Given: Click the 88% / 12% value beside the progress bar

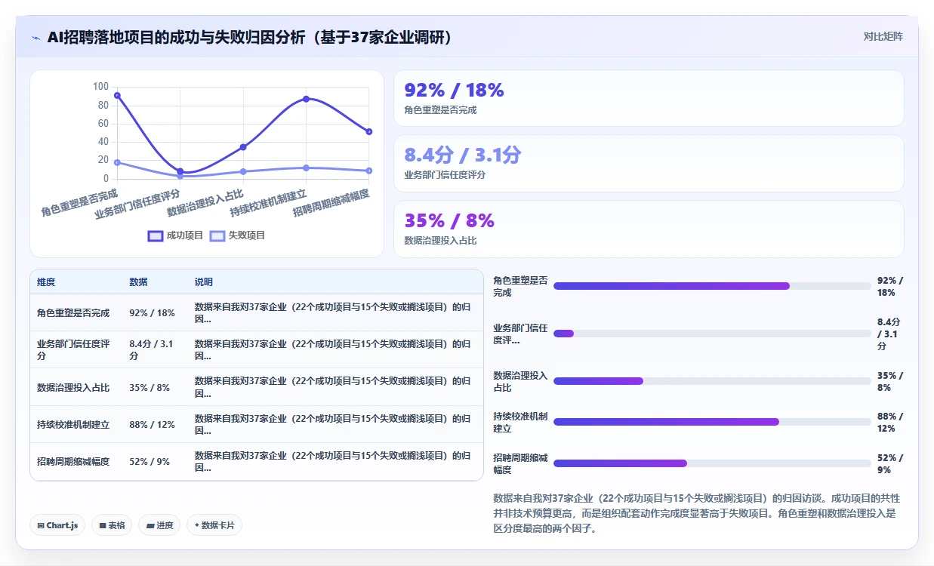Looking at the screenshot, I should point(890,422).
